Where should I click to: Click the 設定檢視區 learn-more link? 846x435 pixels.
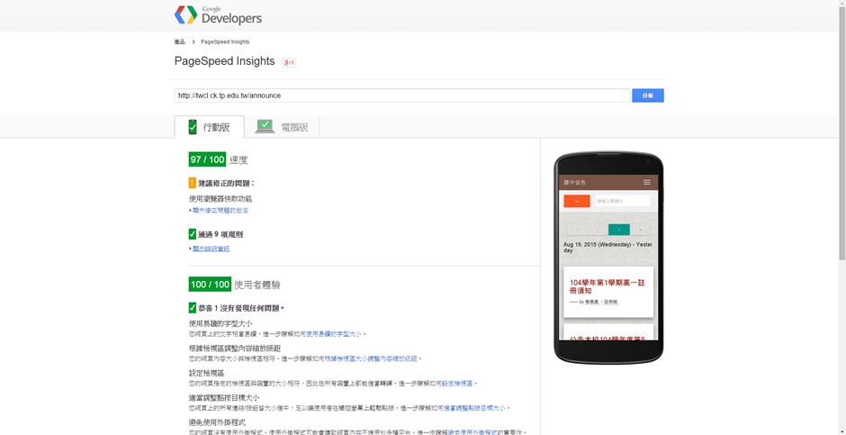point(457,383)
